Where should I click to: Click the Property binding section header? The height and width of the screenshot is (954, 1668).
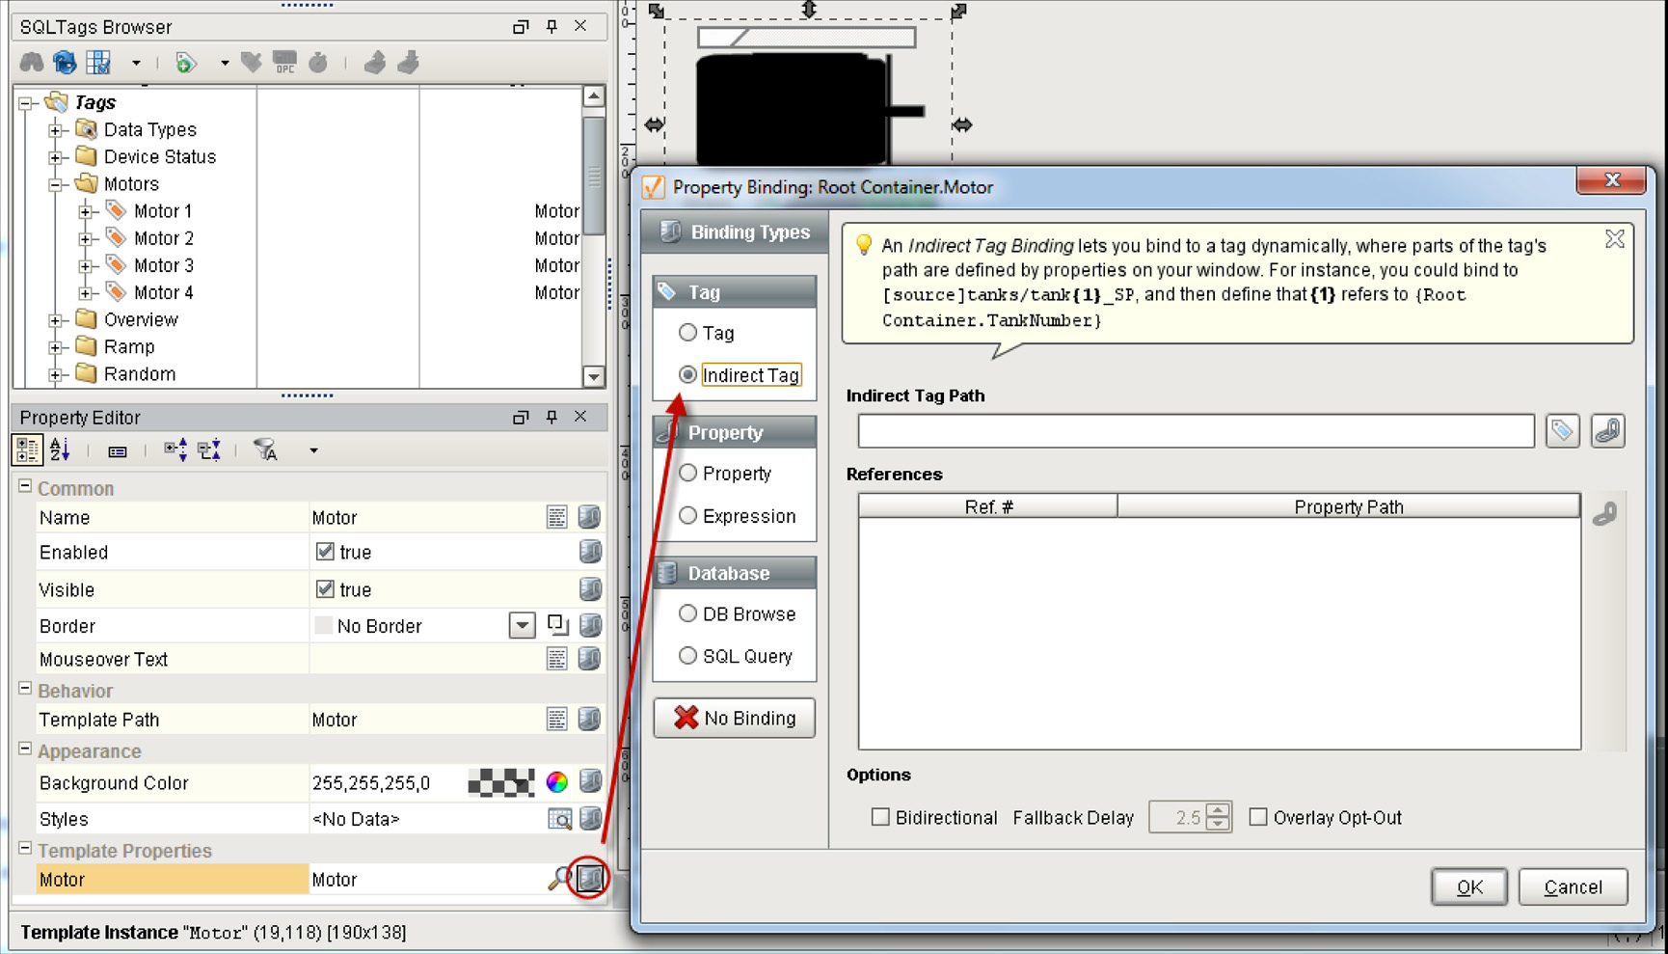(735, 432)
